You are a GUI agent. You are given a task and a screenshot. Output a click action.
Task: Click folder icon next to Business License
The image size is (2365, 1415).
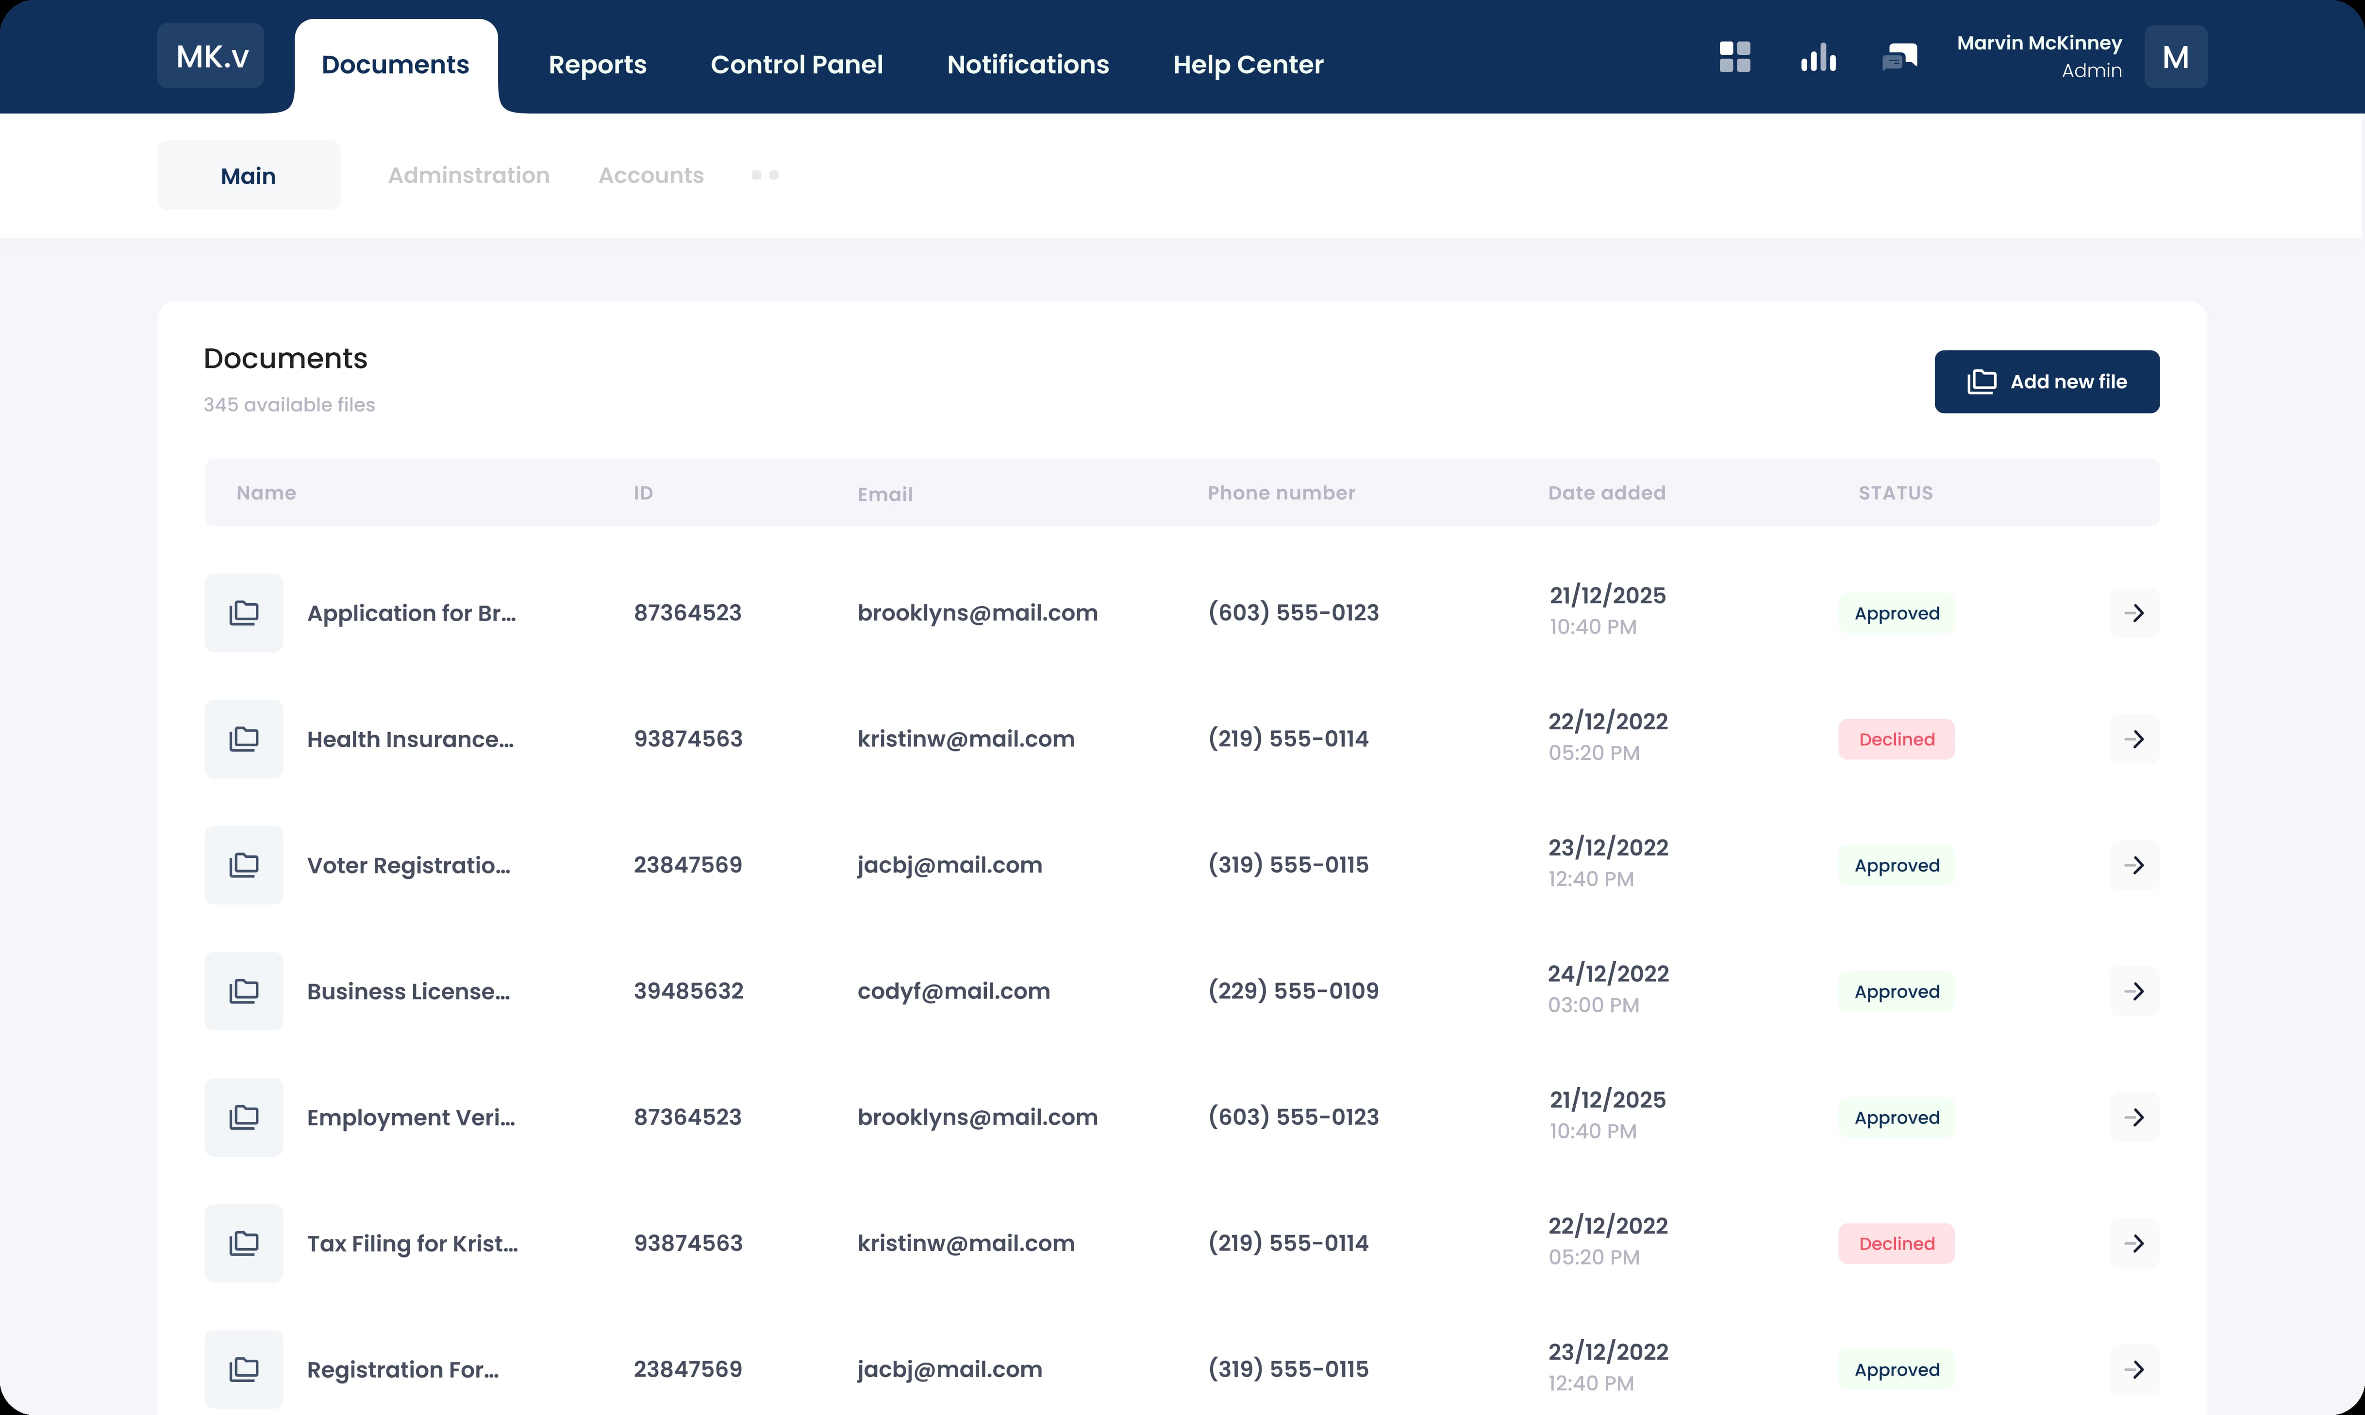click(x=244, y=992)
